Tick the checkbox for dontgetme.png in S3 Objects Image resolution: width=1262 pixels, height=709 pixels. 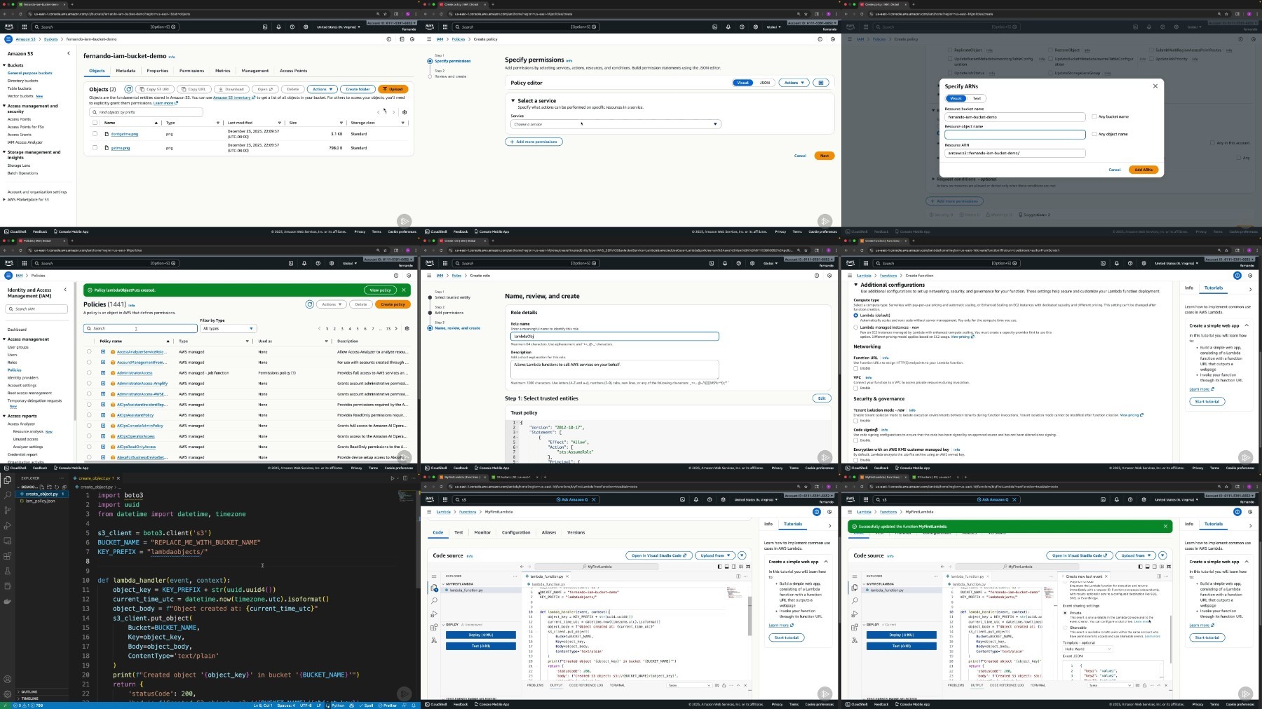(95, 134)
